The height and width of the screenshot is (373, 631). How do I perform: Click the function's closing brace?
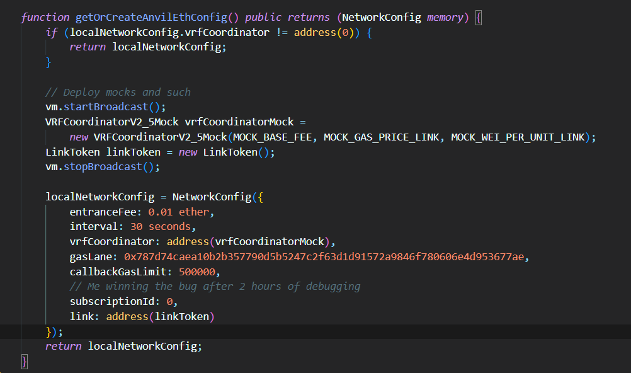pos(24,362)
